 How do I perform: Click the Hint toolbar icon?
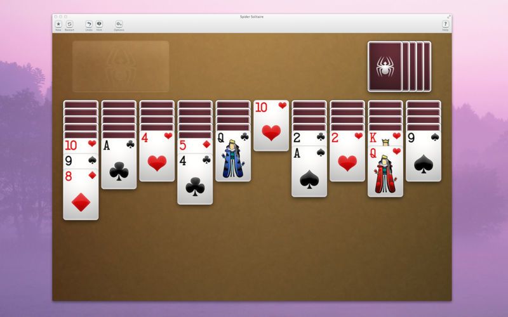(99, 24)
